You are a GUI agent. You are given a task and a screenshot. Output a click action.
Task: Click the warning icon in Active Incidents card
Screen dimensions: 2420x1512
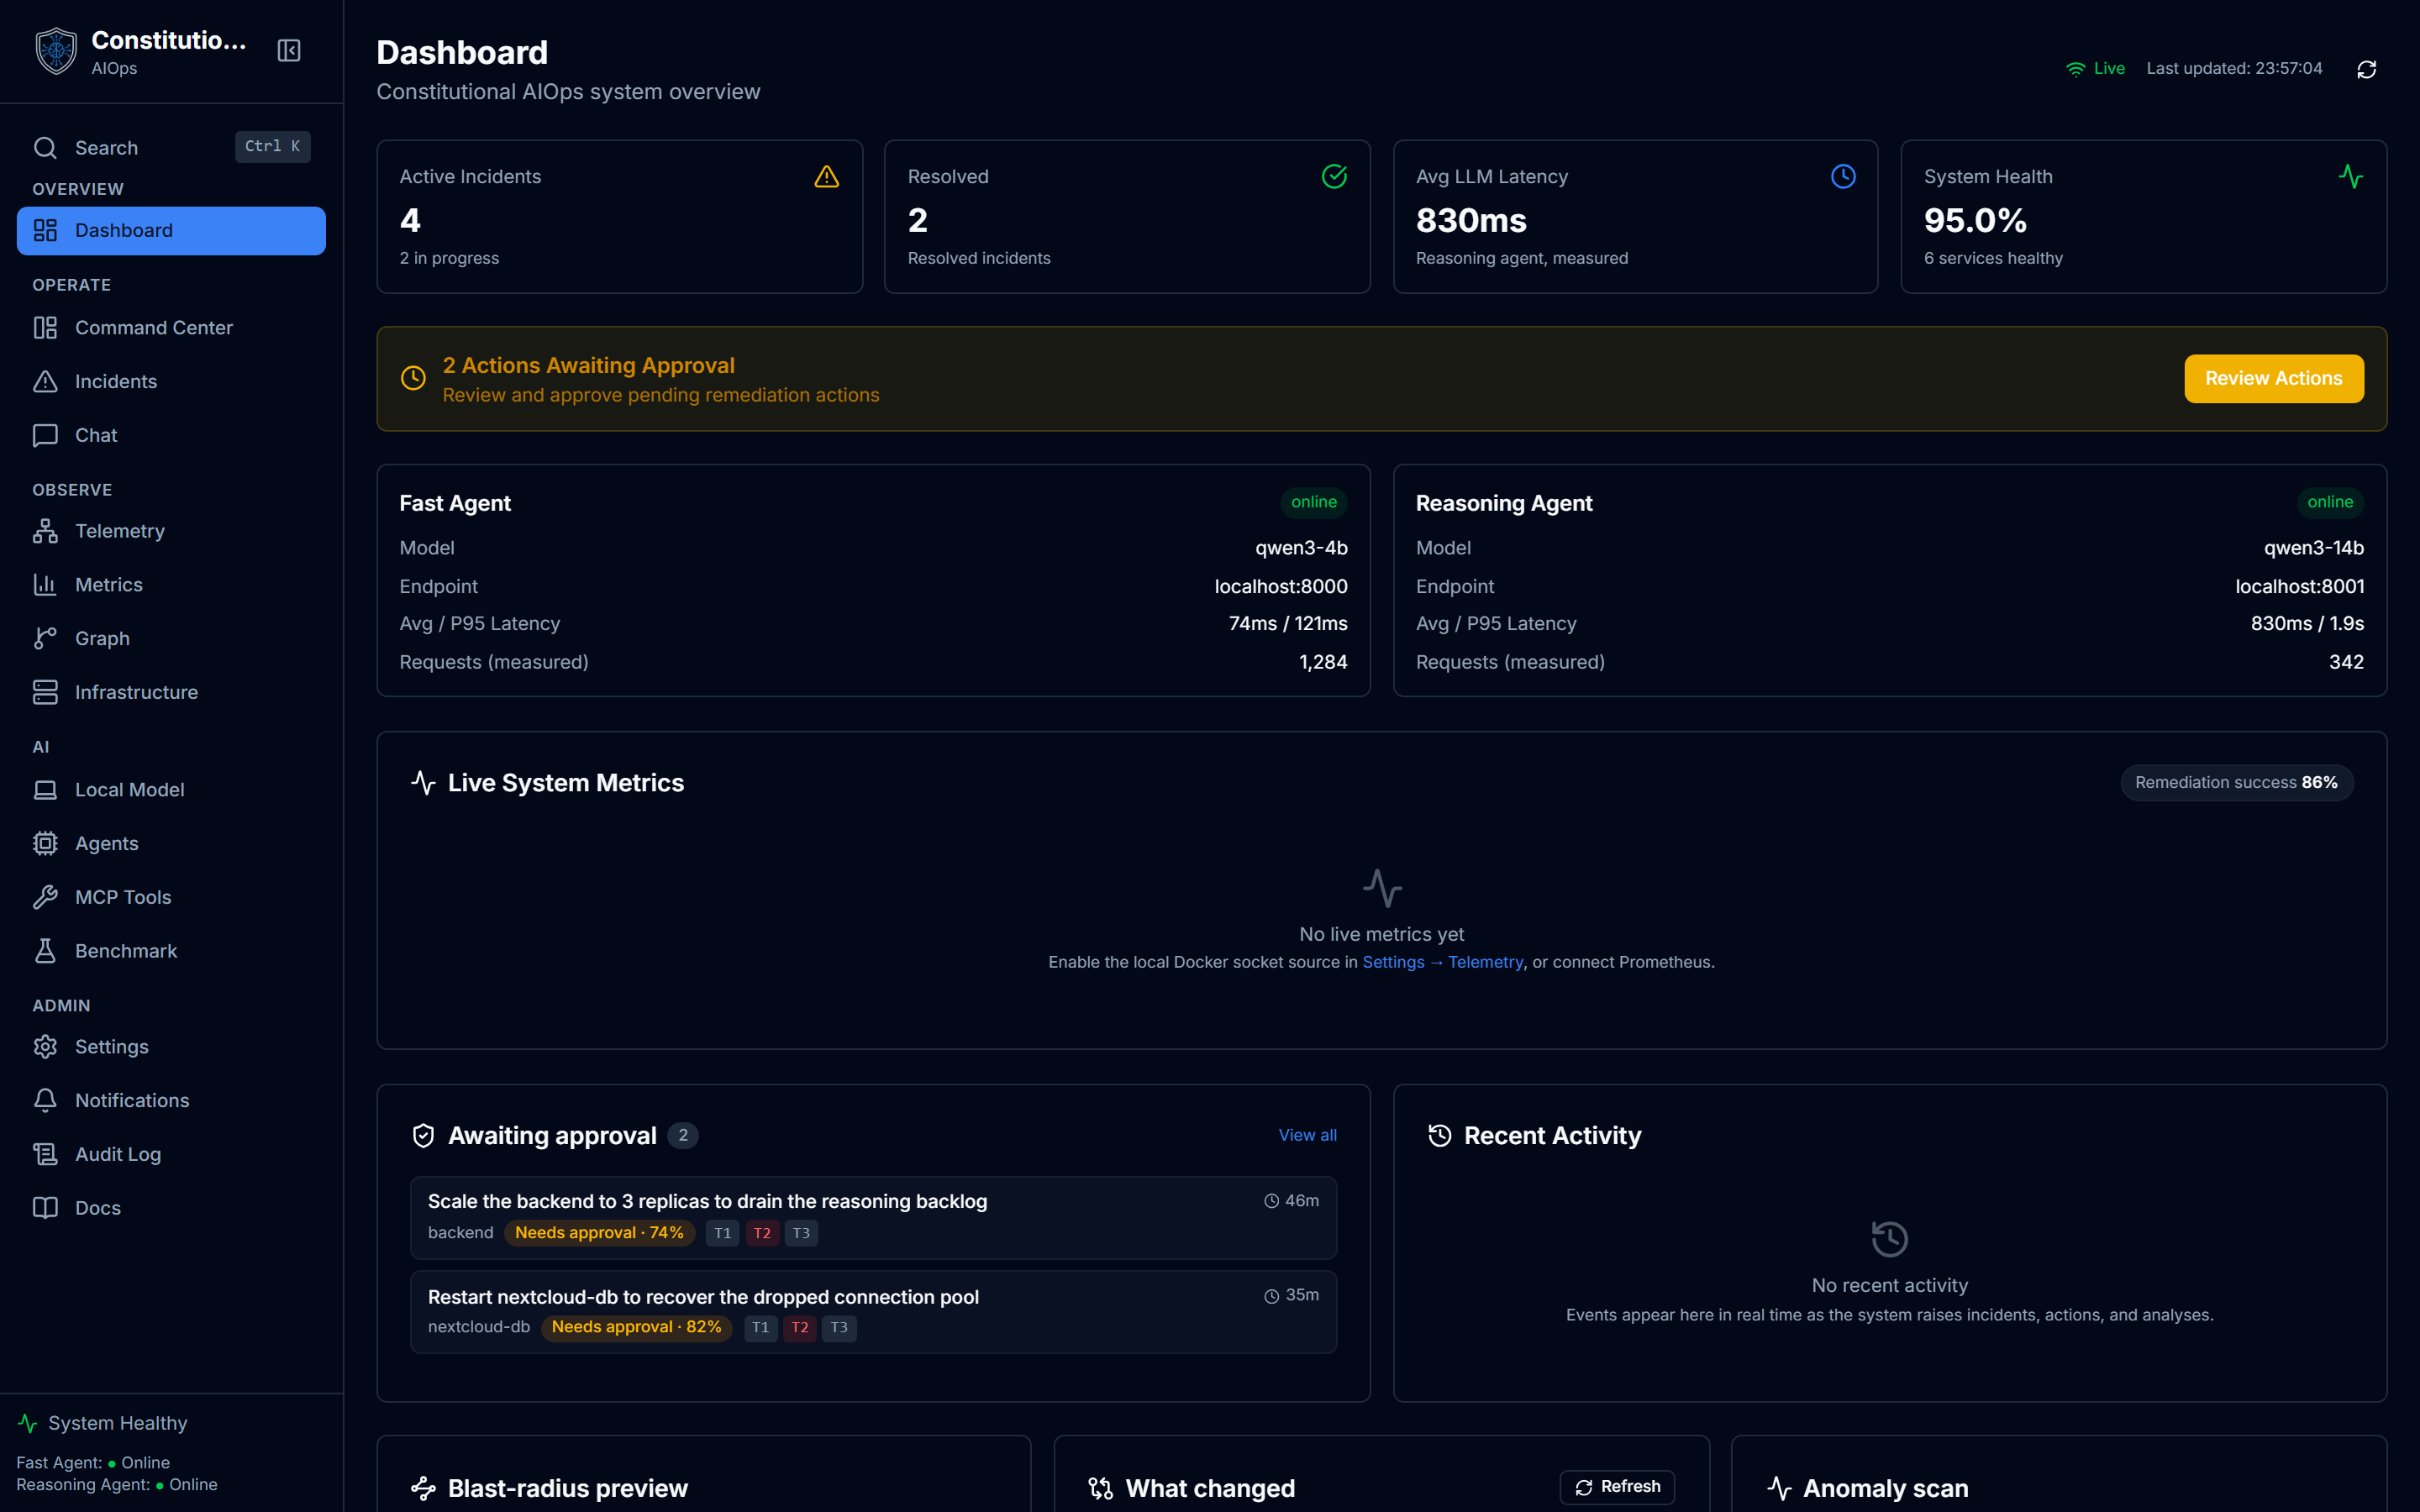pyautogui.click(x=826, y=177)
